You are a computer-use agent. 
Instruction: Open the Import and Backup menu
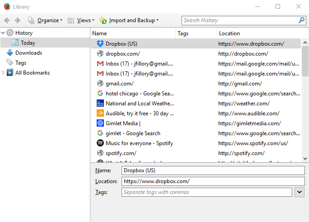coord(129,20)
